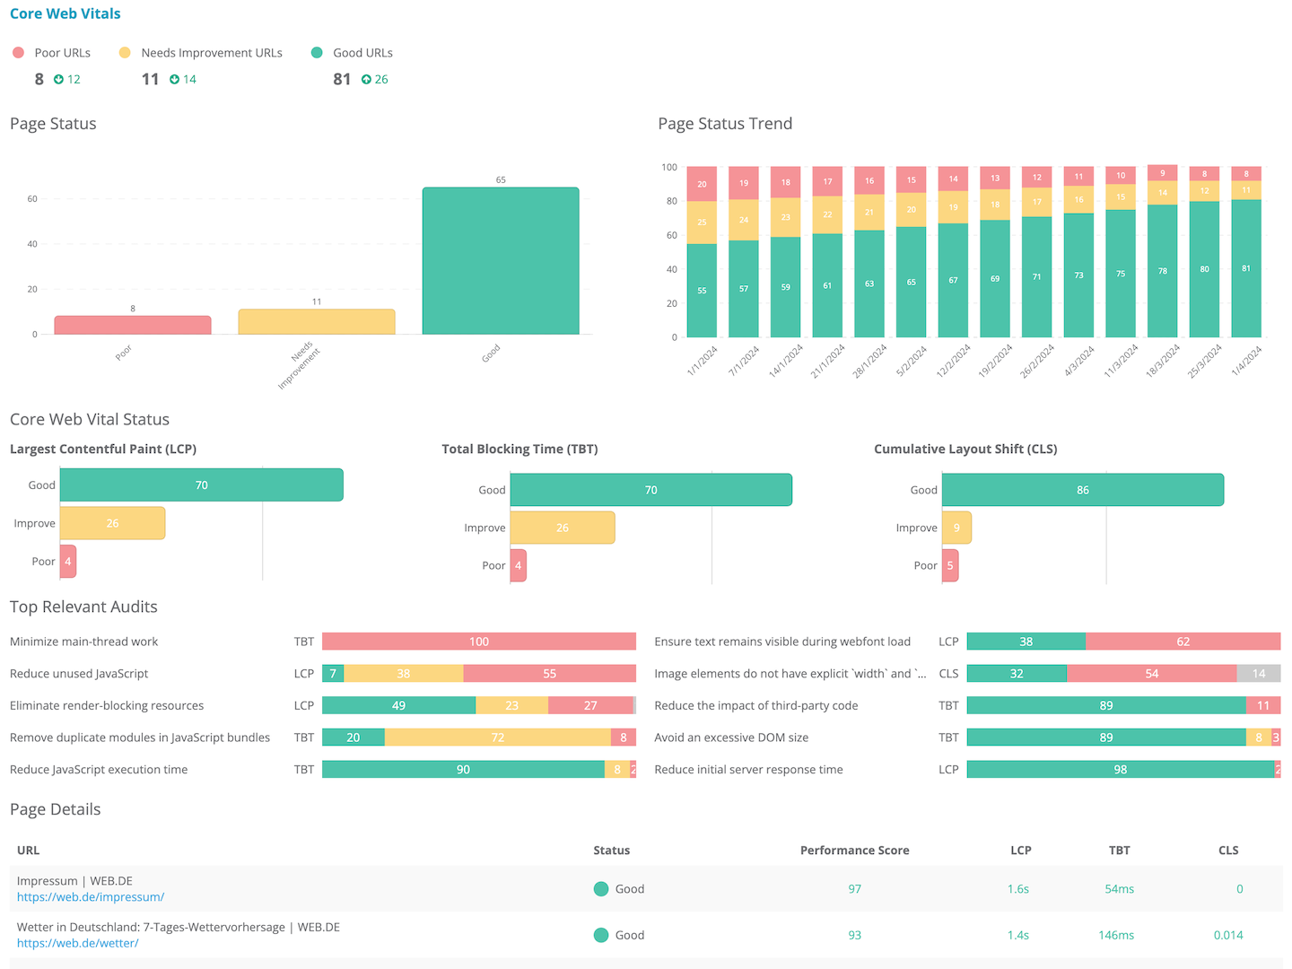Click the Good URLs change arrow icon
The height and width of the screenshot is (969, 1292).
click(366, 80)
